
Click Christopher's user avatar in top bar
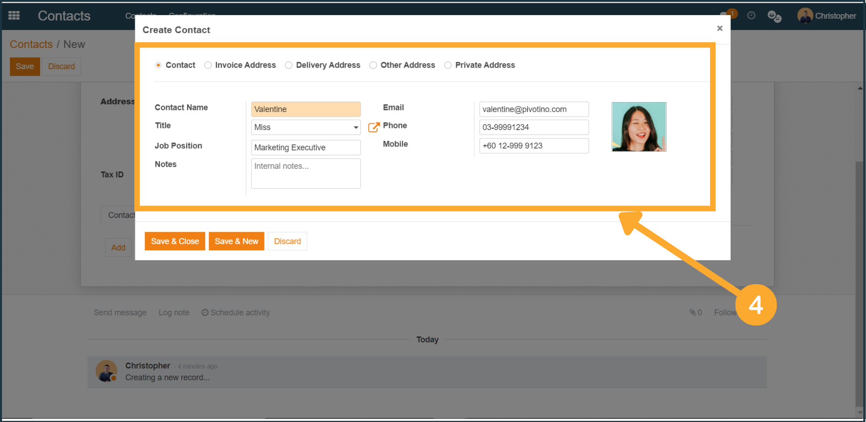(805, 16)
